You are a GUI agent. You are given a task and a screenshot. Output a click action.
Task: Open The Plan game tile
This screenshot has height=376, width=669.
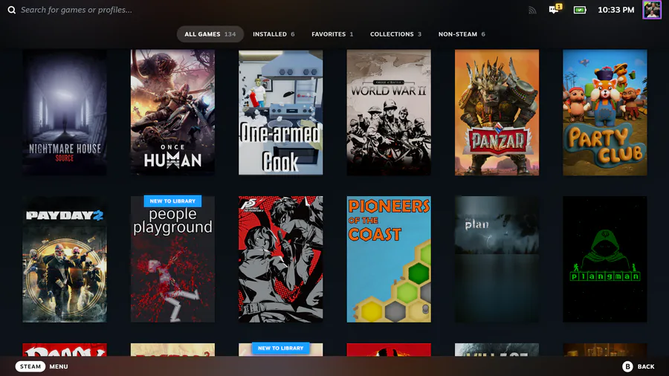click(x=497, y=259)
